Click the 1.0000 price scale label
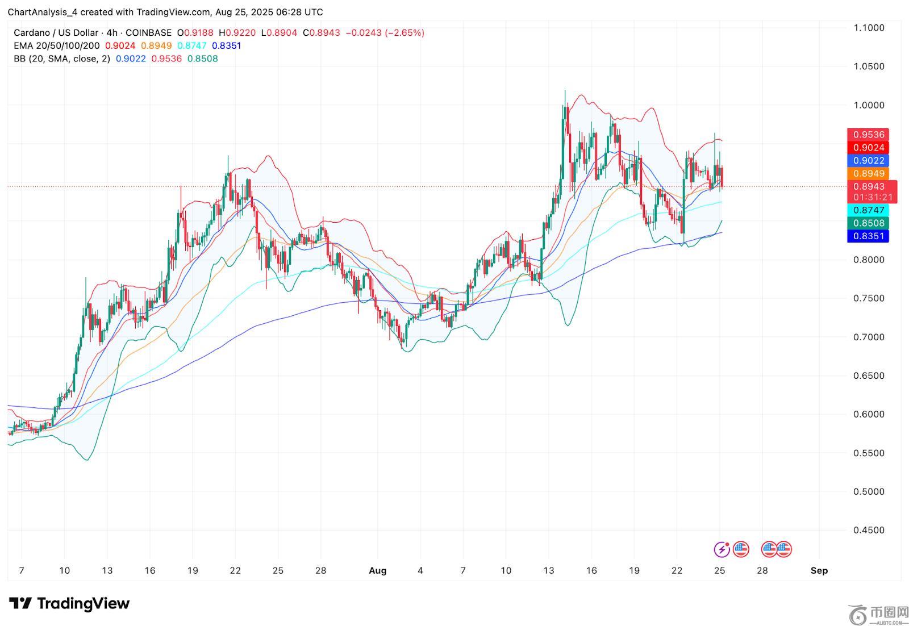909x626 pixels. 869,105
